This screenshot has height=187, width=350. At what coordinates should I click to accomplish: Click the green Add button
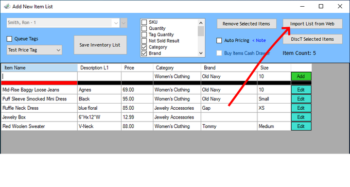pos(301,76)
